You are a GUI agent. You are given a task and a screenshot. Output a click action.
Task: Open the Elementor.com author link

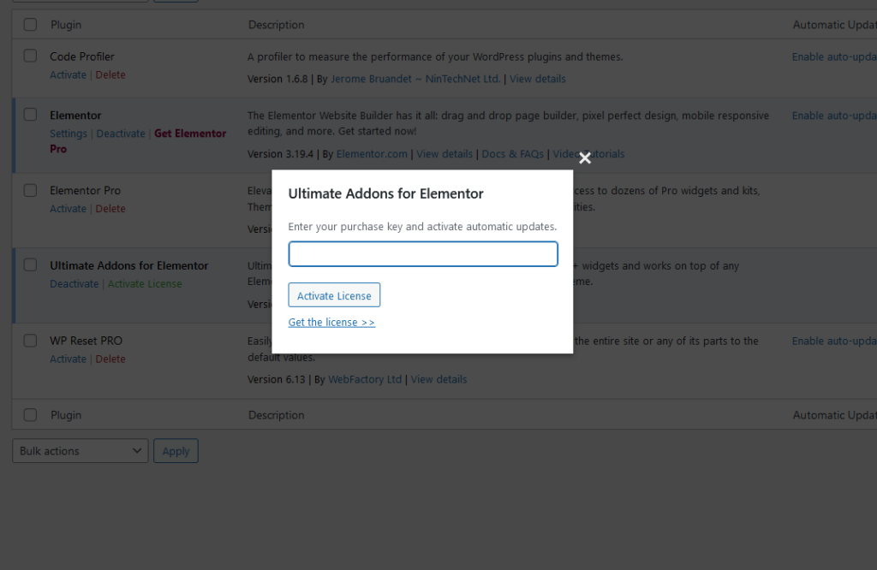372,154
